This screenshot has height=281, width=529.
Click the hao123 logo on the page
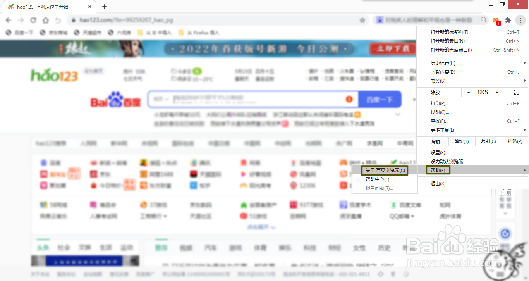pos(54,74)
